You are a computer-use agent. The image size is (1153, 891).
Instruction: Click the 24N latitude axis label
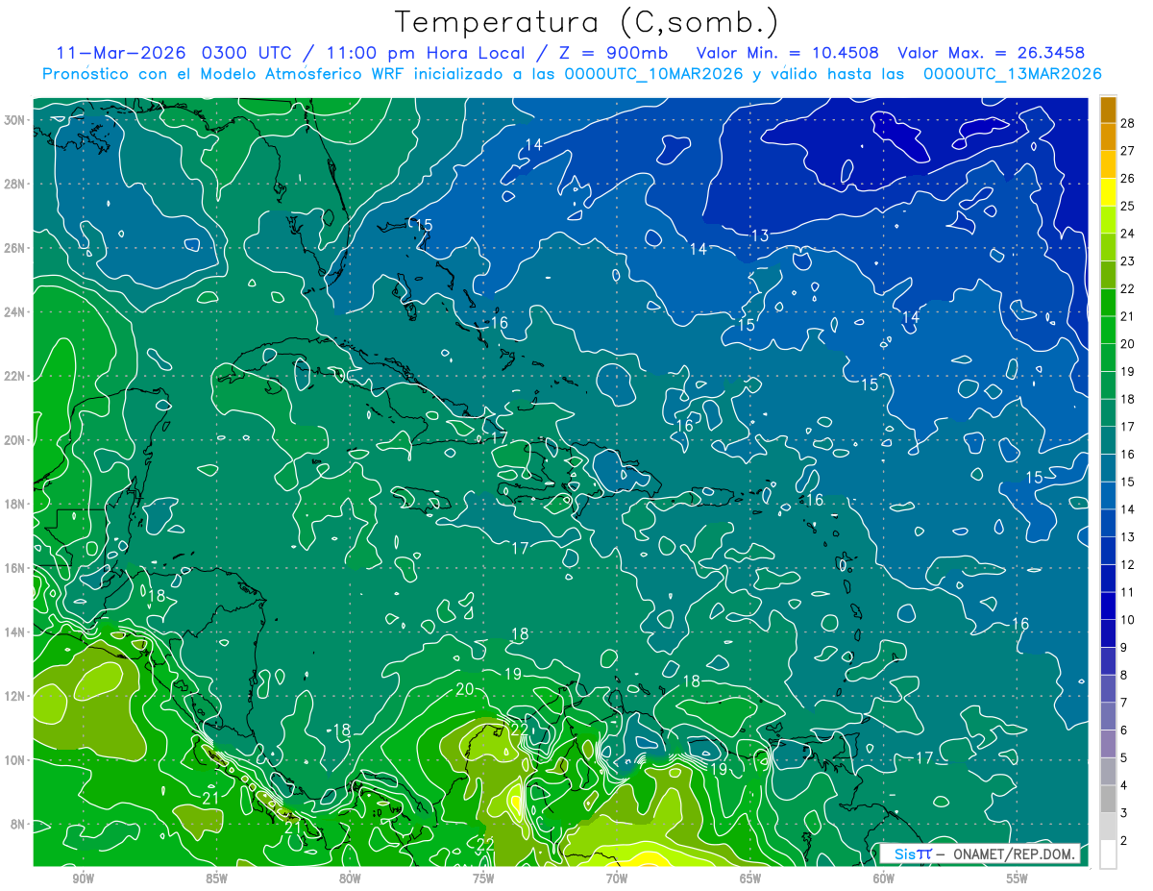coord(15,311)
